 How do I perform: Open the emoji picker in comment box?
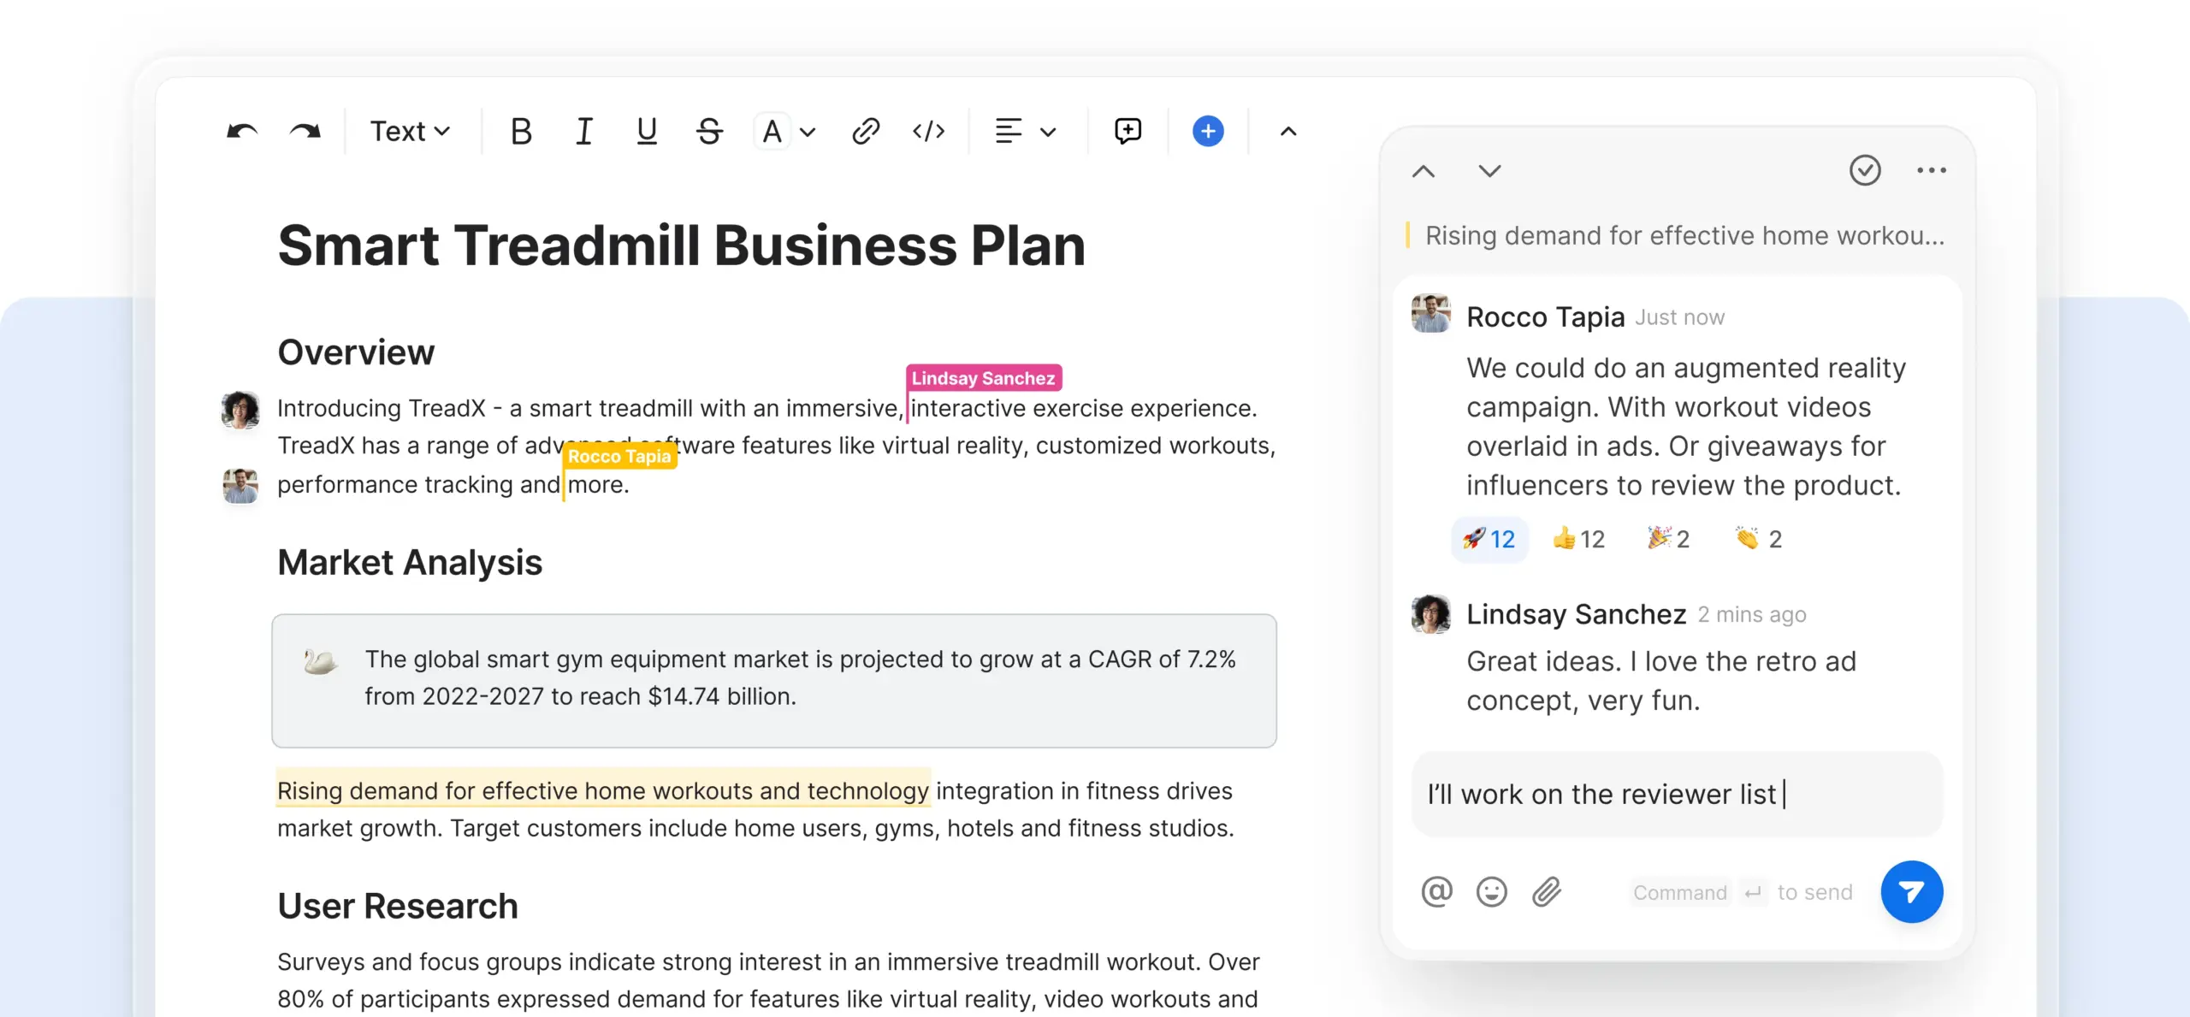(x=1491, y=891)
